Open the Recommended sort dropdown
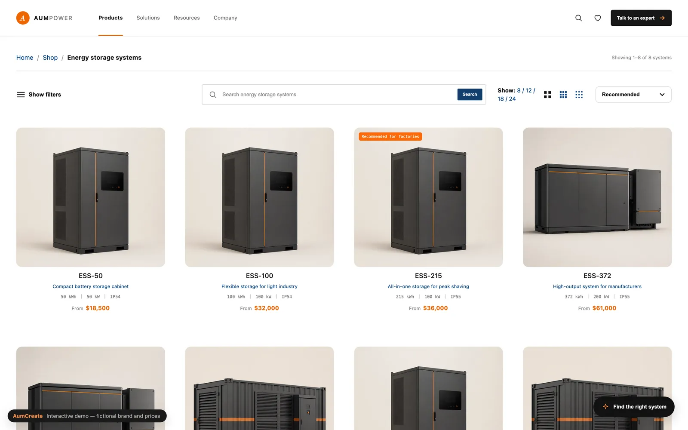 click(633, 95)
